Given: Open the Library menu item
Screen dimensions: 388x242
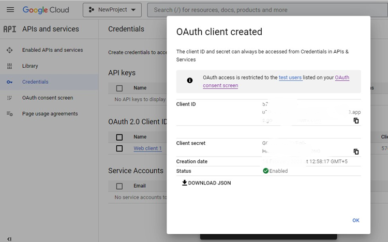Looking at the screenshot, I should coord(30,66).
